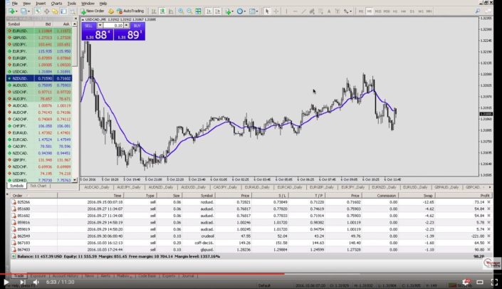Select the arrow cursor tool
502x289 pixels.
267,11
